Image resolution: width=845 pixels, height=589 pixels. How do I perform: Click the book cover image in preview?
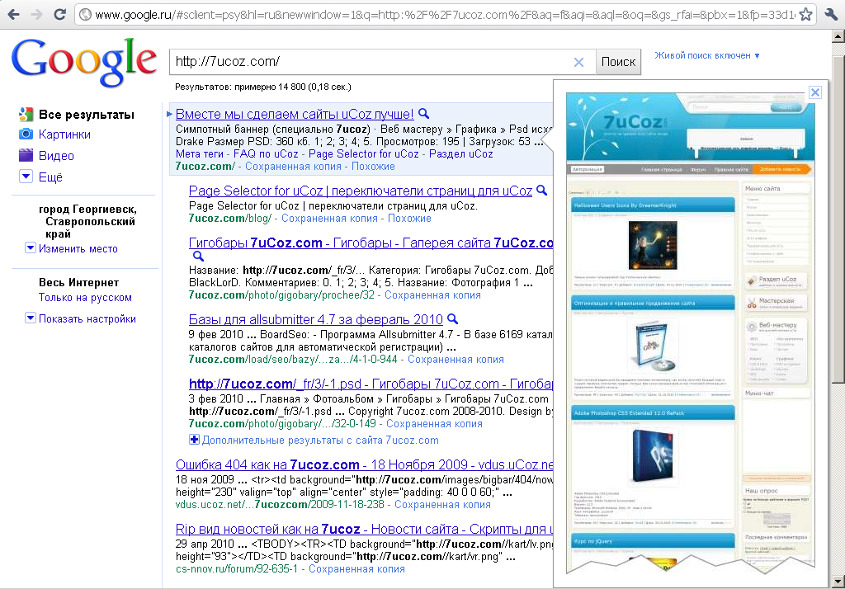(654, 347)
